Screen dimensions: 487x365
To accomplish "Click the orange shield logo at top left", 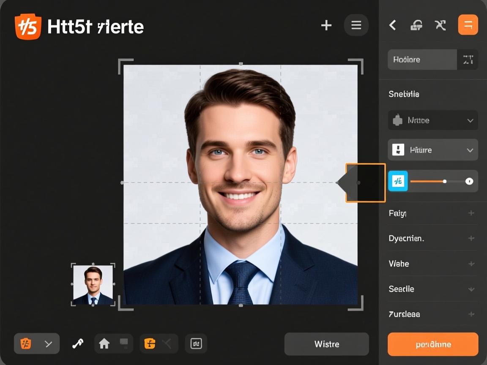I will point(28,27).
